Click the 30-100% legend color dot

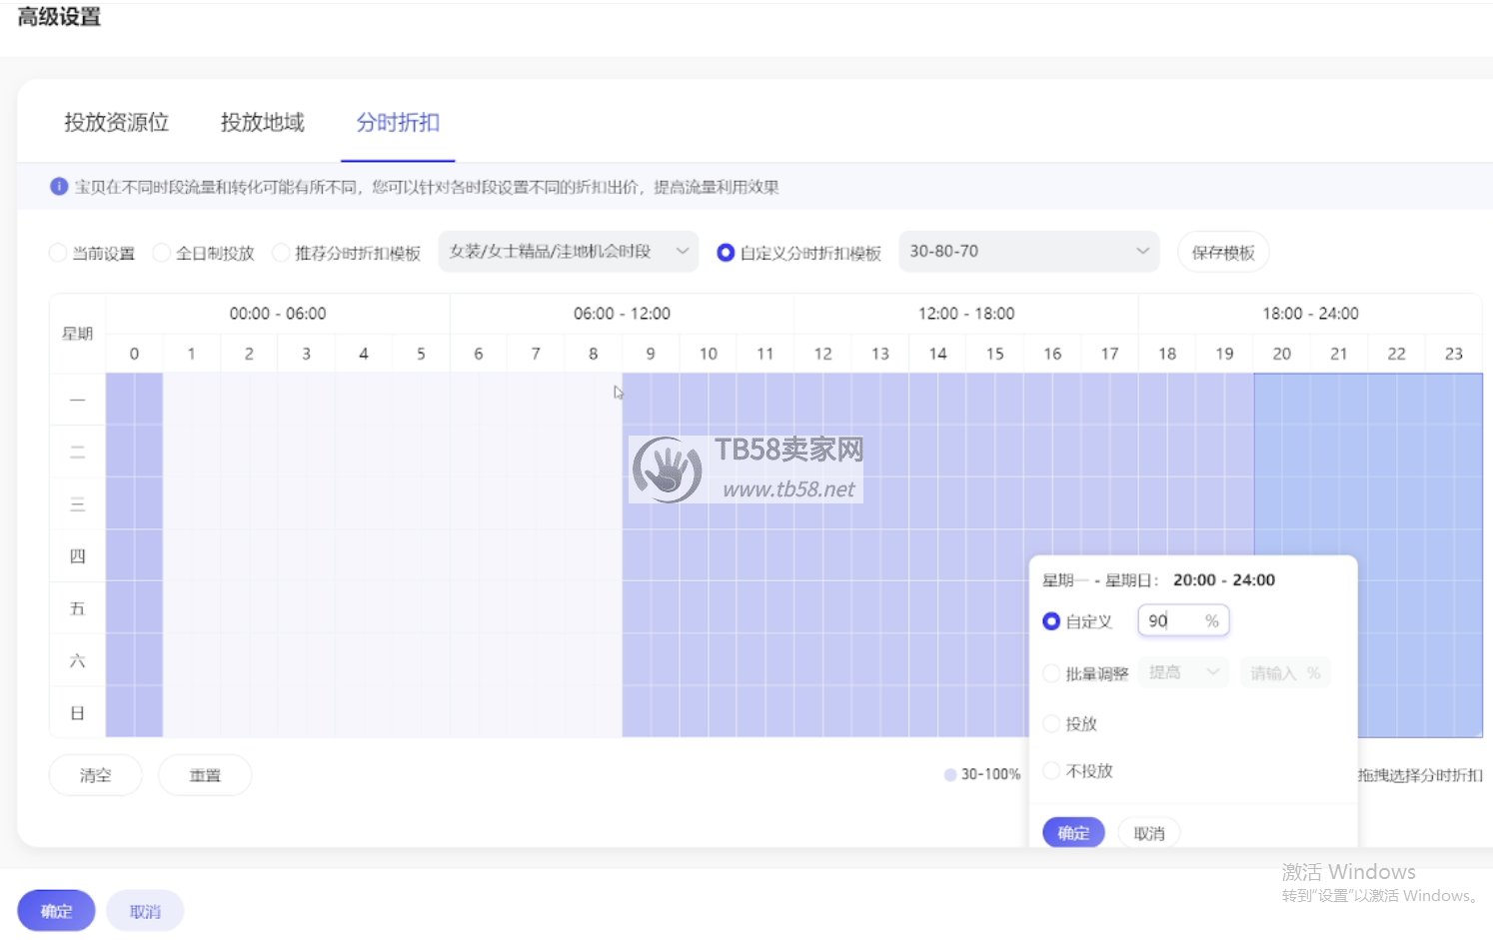(950, 774)
